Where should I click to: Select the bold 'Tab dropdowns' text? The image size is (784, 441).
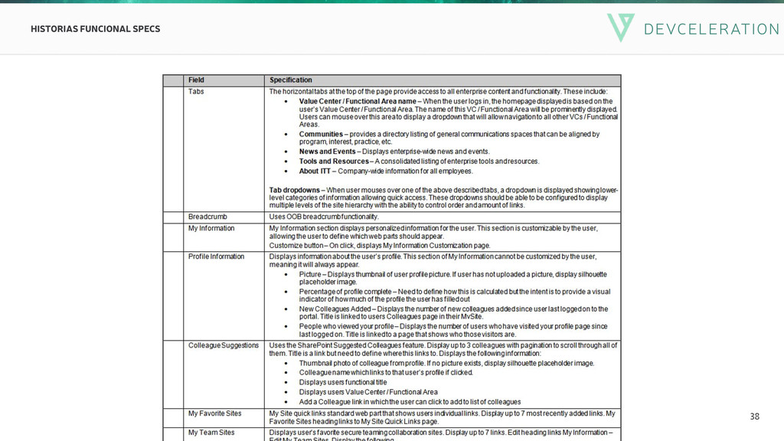coord(295,191)
